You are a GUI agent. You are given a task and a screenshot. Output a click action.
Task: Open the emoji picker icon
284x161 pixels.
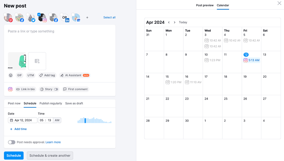[x=11, y=75]
